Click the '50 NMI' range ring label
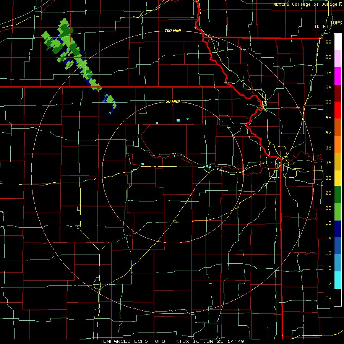344x344 pixels. click(173, 101)
